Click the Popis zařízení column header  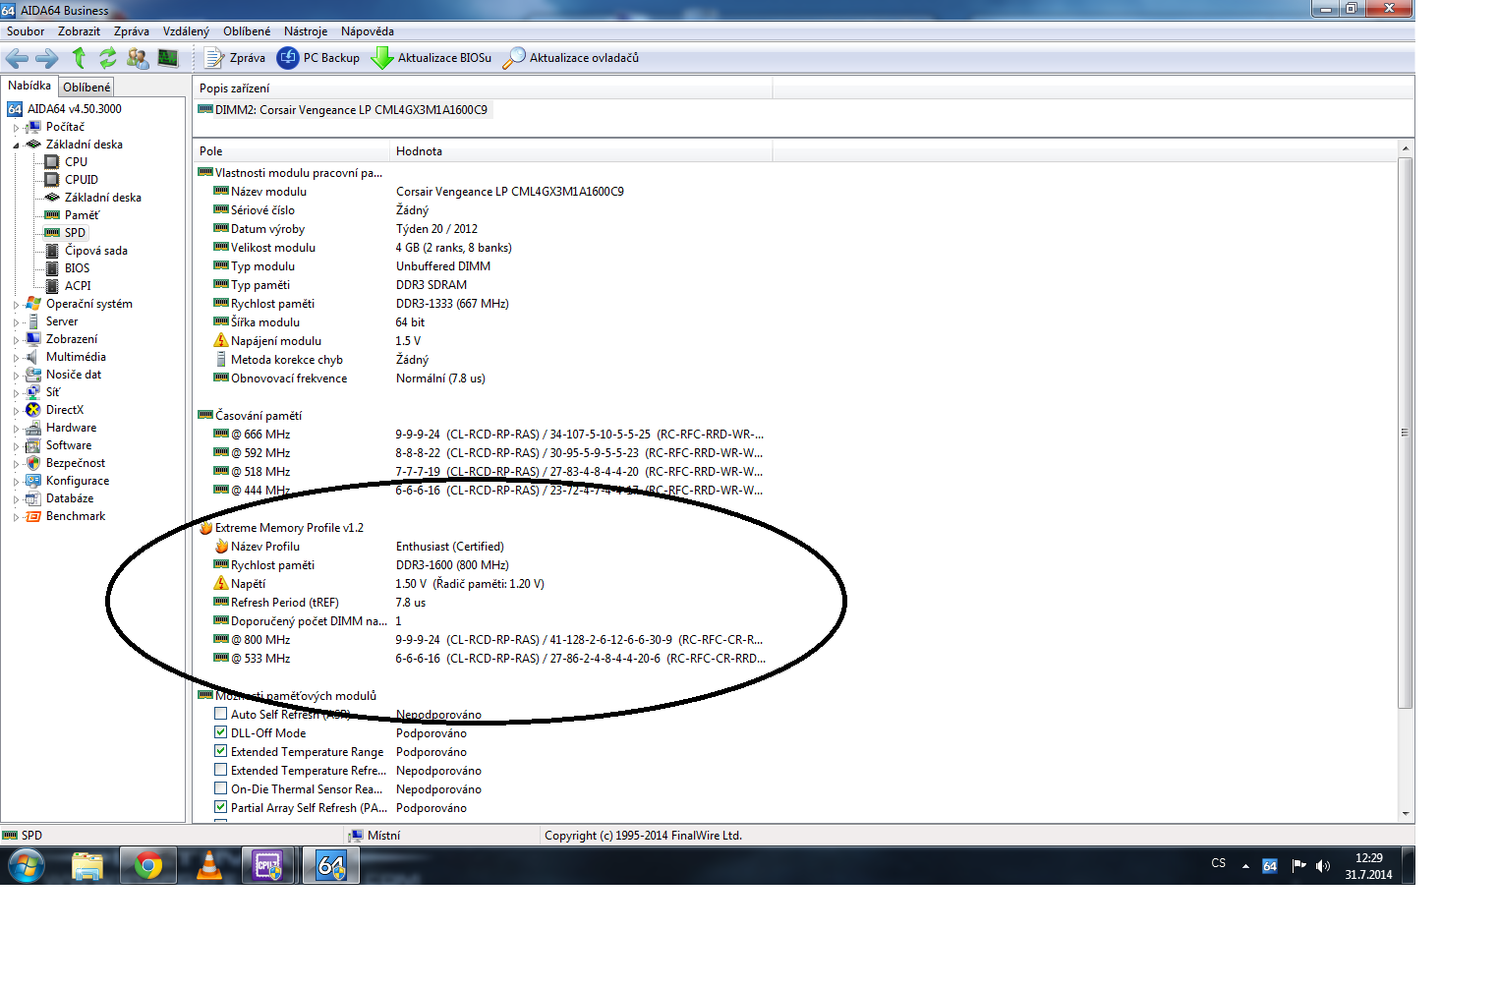(483, 88)
